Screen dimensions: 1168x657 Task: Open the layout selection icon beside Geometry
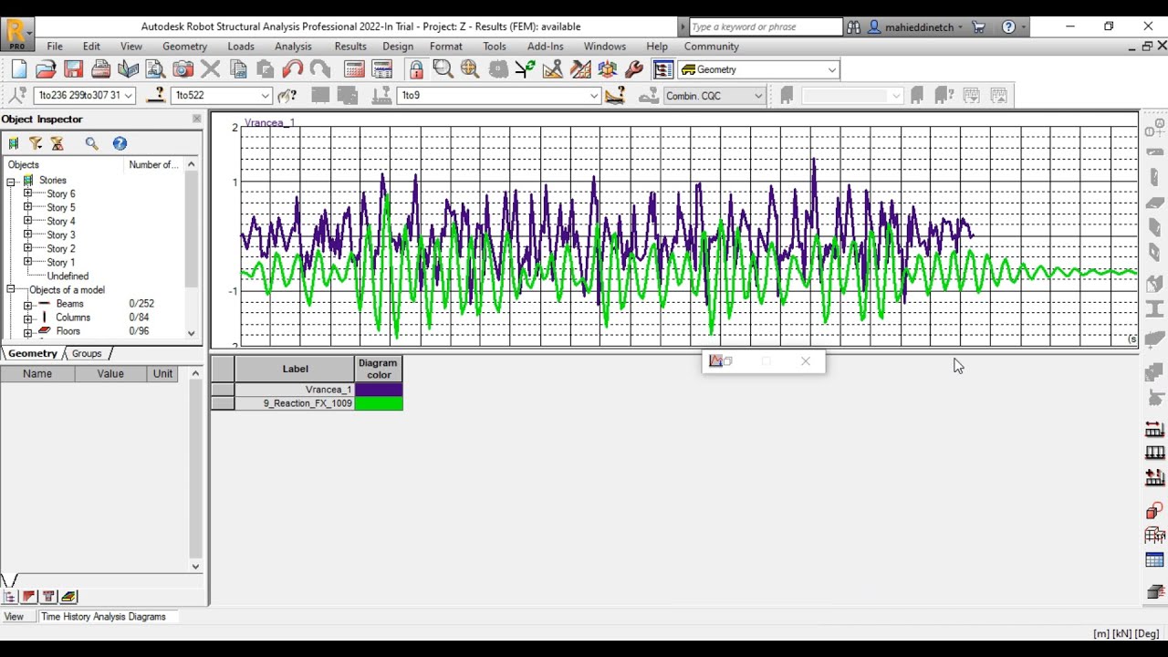click(x=663, y=69)
